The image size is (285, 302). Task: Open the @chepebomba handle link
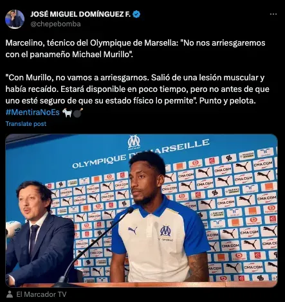point(55,24)
